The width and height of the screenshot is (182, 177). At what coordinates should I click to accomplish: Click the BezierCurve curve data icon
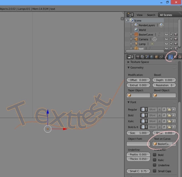160,34
